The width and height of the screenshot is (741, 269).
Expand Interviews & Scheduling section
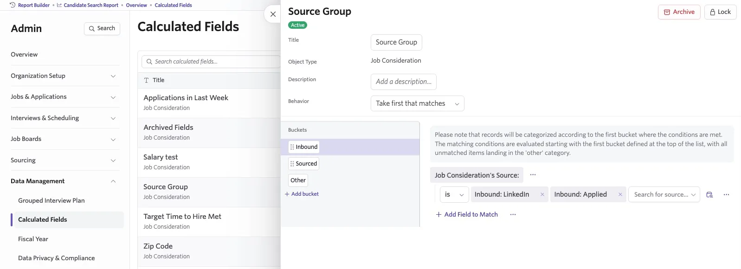click(x=64, y=118)
